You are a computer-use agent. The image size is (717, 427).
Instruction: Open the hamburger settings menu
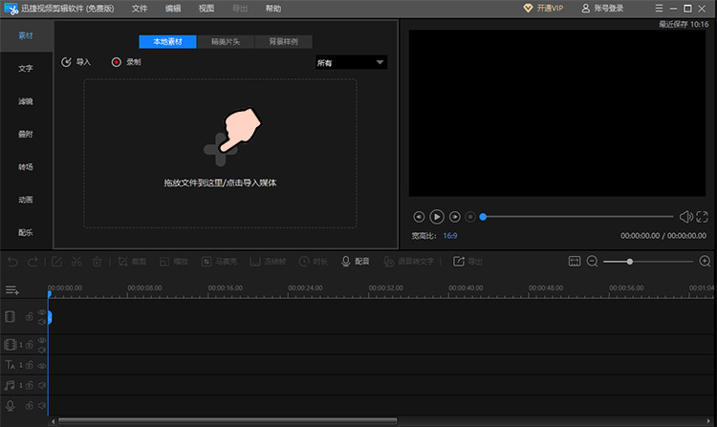pos(659,9)
